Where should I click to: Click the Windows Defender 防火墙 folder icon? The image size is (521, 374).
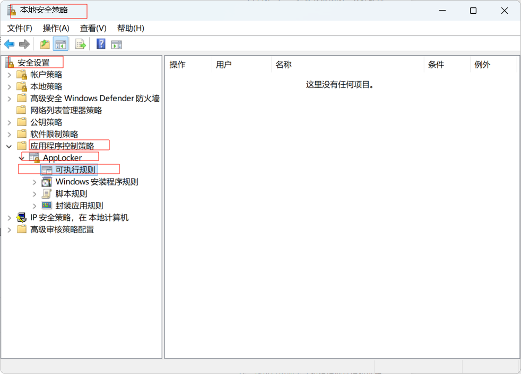point(22,98)
